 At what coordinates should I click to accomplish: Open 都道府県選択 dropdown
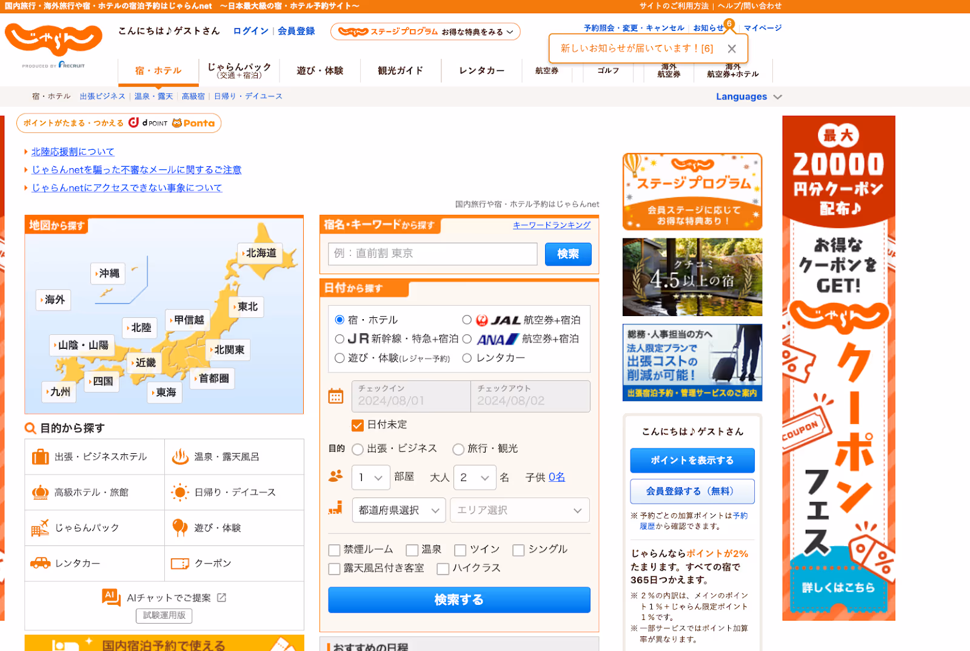(399, 510)
